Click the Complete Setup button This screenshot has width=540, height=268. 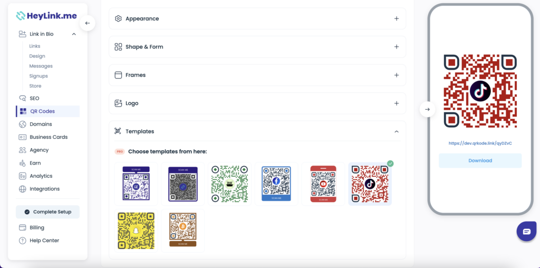click(47, 212)
